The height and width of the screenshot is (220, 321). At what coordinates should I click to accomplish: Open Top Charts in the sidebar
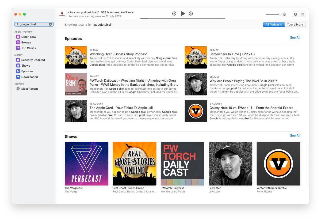(28, 48)
